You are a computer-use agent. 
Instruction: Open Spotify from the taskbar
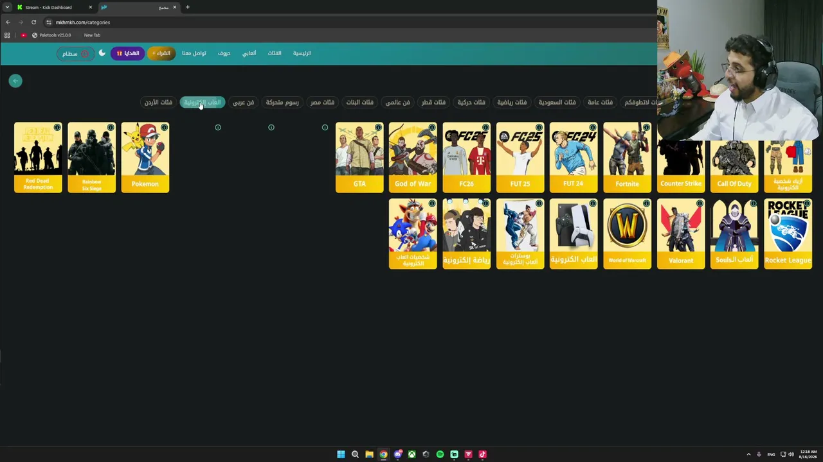(440, 454)
